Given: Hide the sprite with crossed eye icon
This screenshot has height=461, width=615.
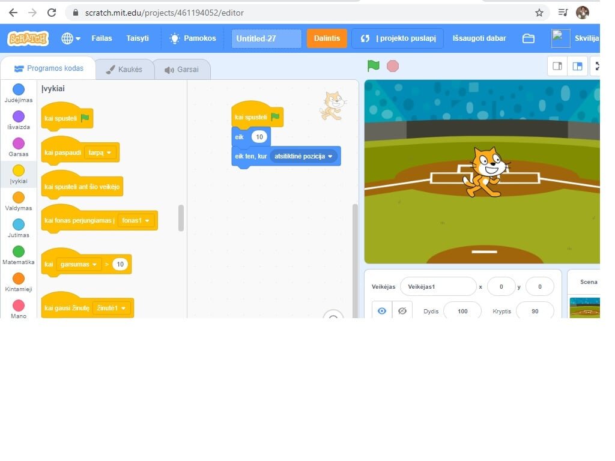Looking at the screenshot, I should 402,311.
